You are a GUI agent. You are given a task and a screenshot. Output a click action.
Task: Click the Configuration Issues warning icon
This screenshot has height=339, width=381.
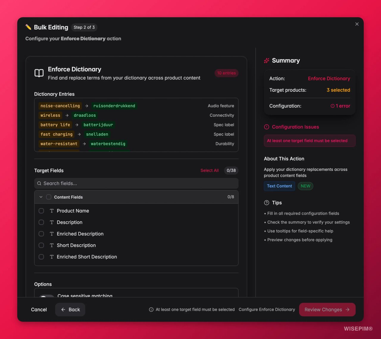(x=267, y=127)
